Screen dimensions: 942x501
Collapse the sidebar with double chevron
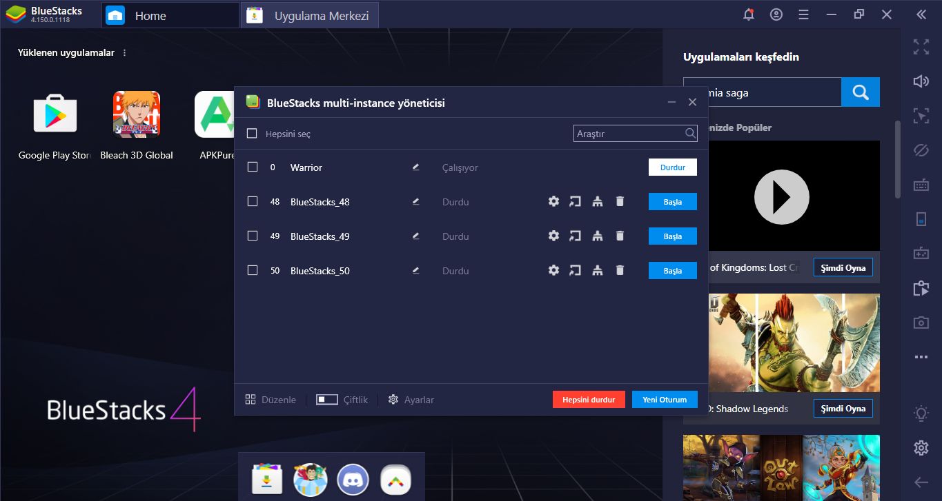coord(921,14)
